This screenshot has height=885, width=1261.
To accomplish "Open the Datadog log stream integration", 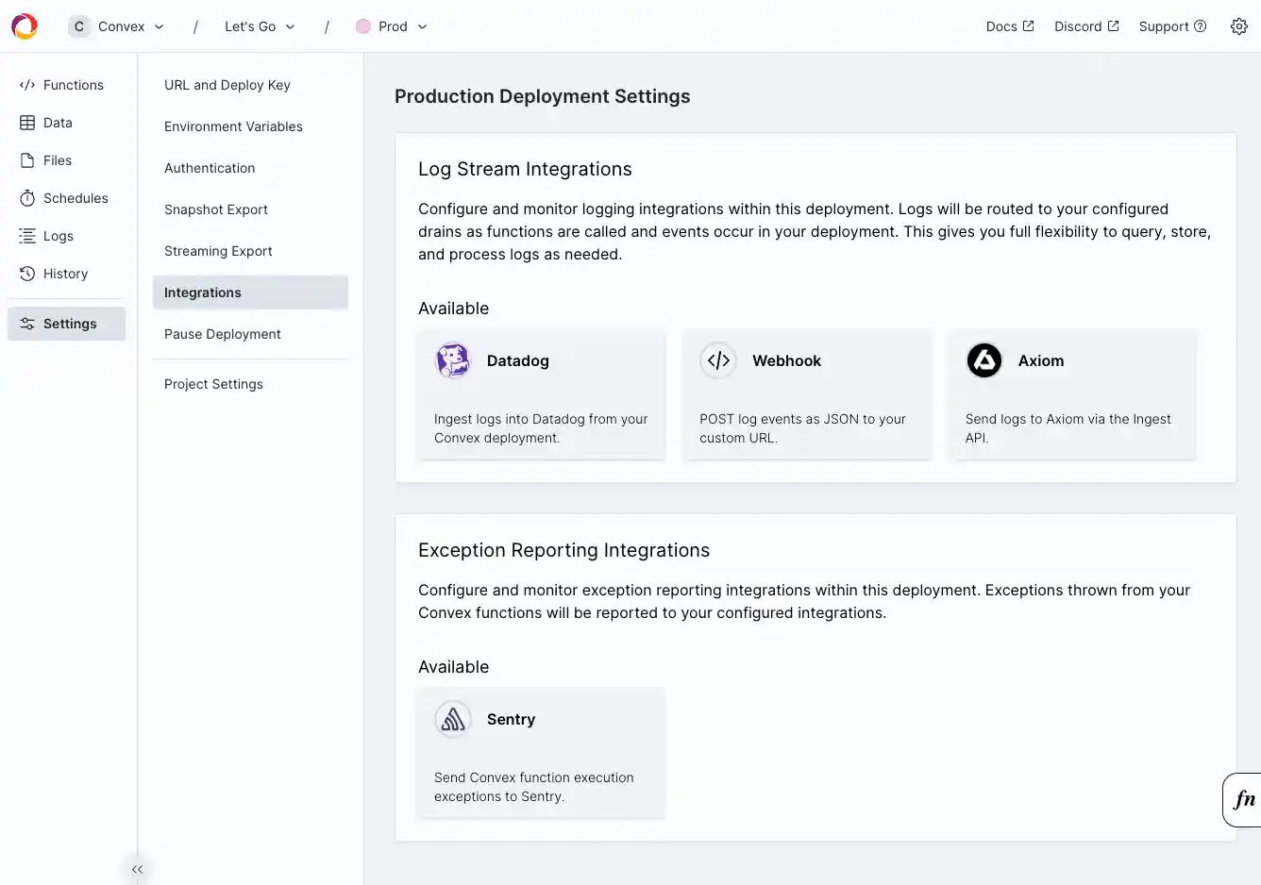I will point(541,394).
